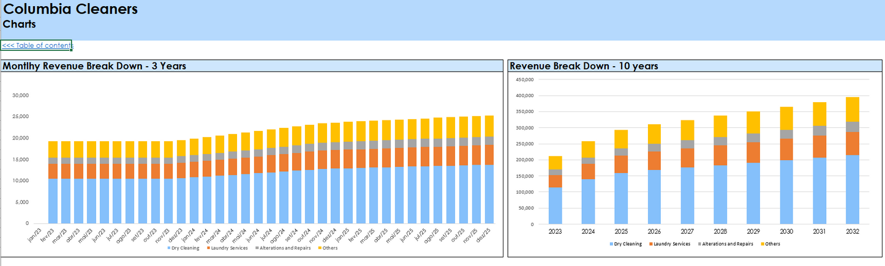The width and height of the screenshot is (885, 266).
Task: Select the blue segment of the jan/23 bar
Action: [53, 201]
